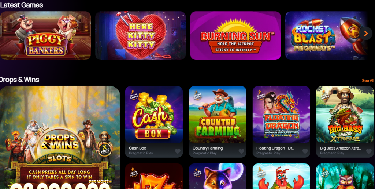Toggle heart favorite on Country Farming
Image resolution: width=375 pixels, height=189 pixels.
coord(241,151)
